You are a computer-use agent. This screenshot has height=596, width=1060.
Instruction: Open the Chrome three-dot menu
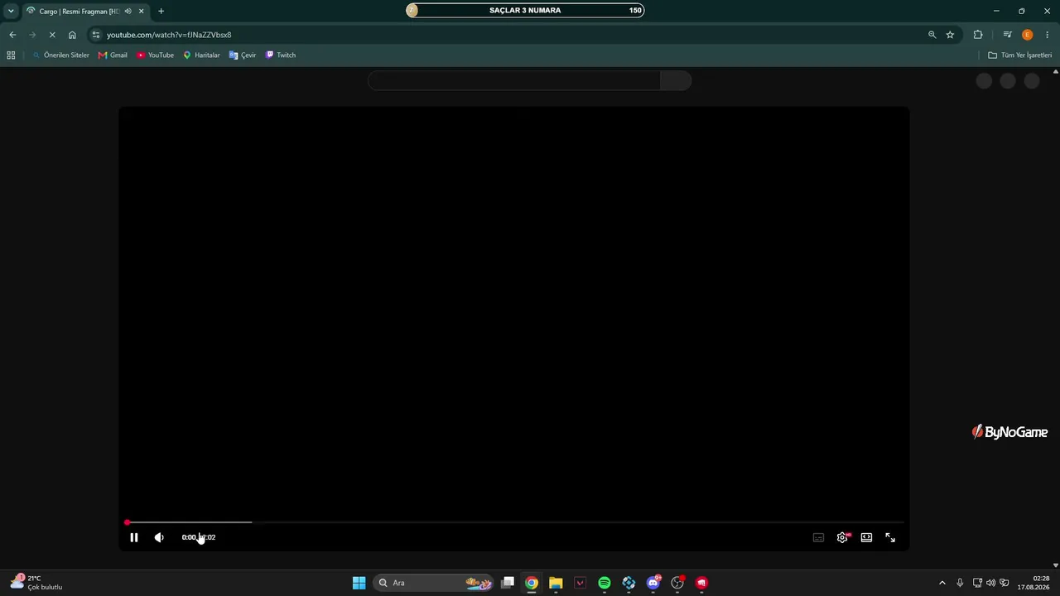(x=1048, y=35)
